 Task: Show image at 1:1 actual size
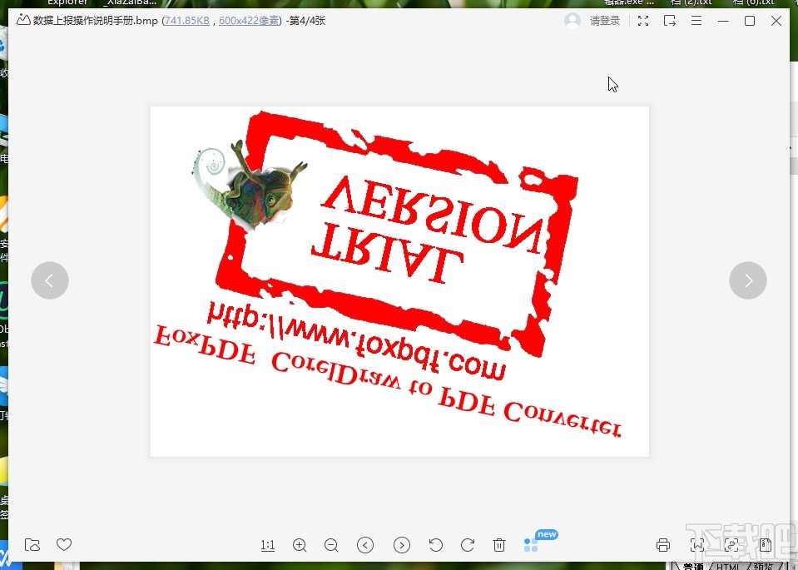pyautogui.click(x=268, y=546)
